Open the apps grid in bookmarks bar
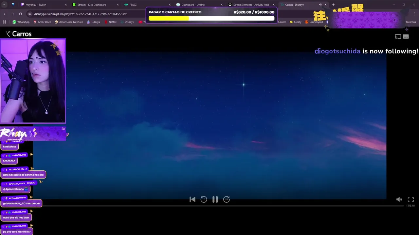The height and width of the screenshot is (235, 419). 4,22
